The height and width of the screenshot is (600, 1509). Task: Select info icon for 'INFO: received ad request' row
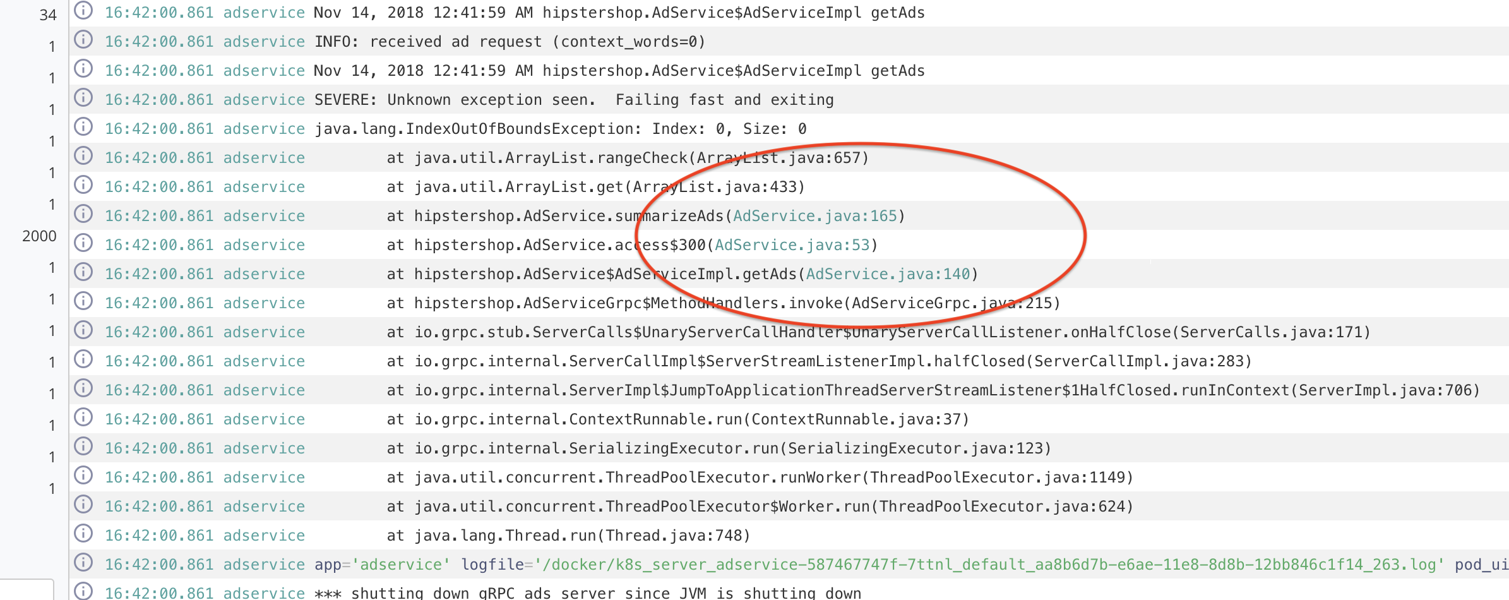83,40
